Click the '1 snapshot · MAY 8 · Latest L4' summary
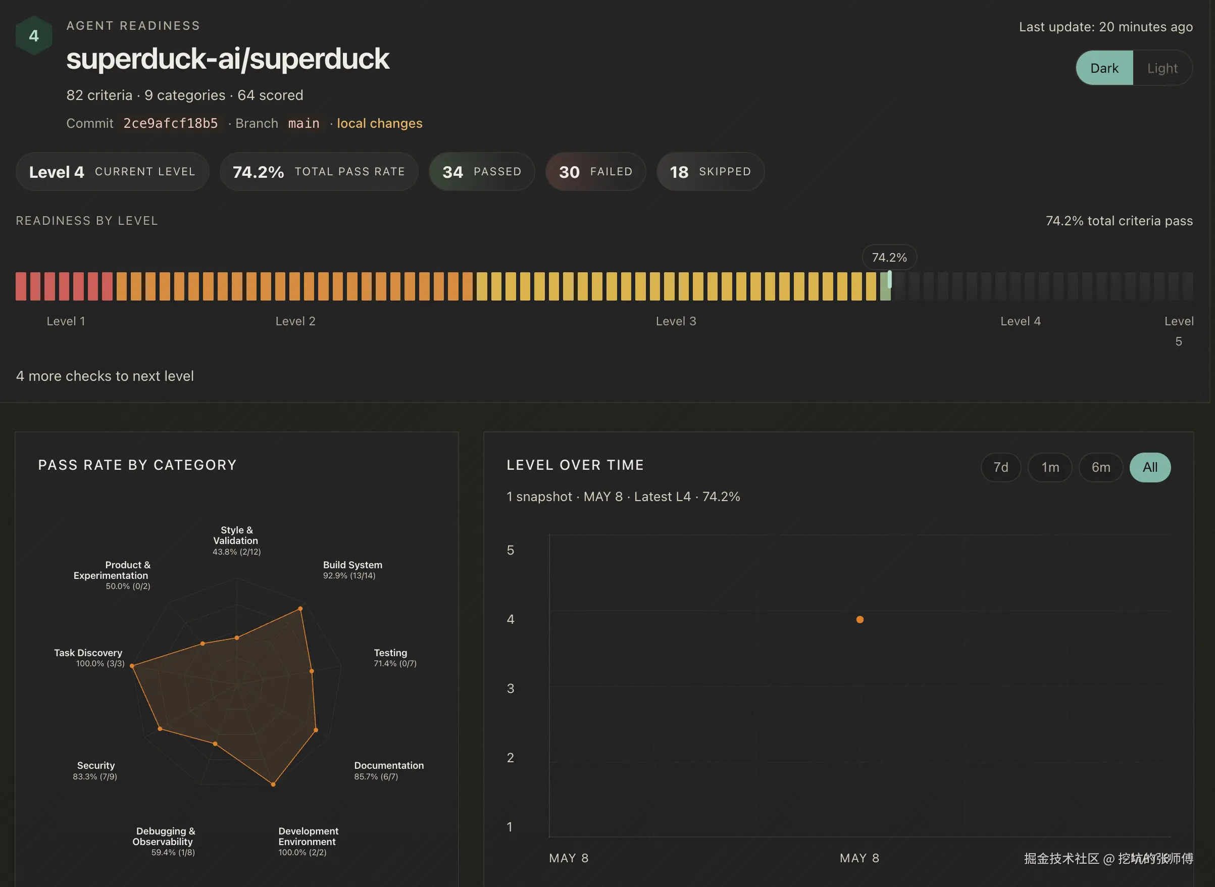Screen dimensions: 1215x887 click(x=623, y=497)
